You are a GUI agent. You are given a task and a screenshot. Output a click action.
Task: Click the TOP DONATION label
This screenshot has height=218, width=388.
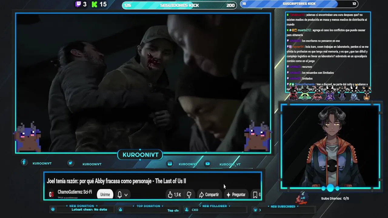(x=148, y=206)
